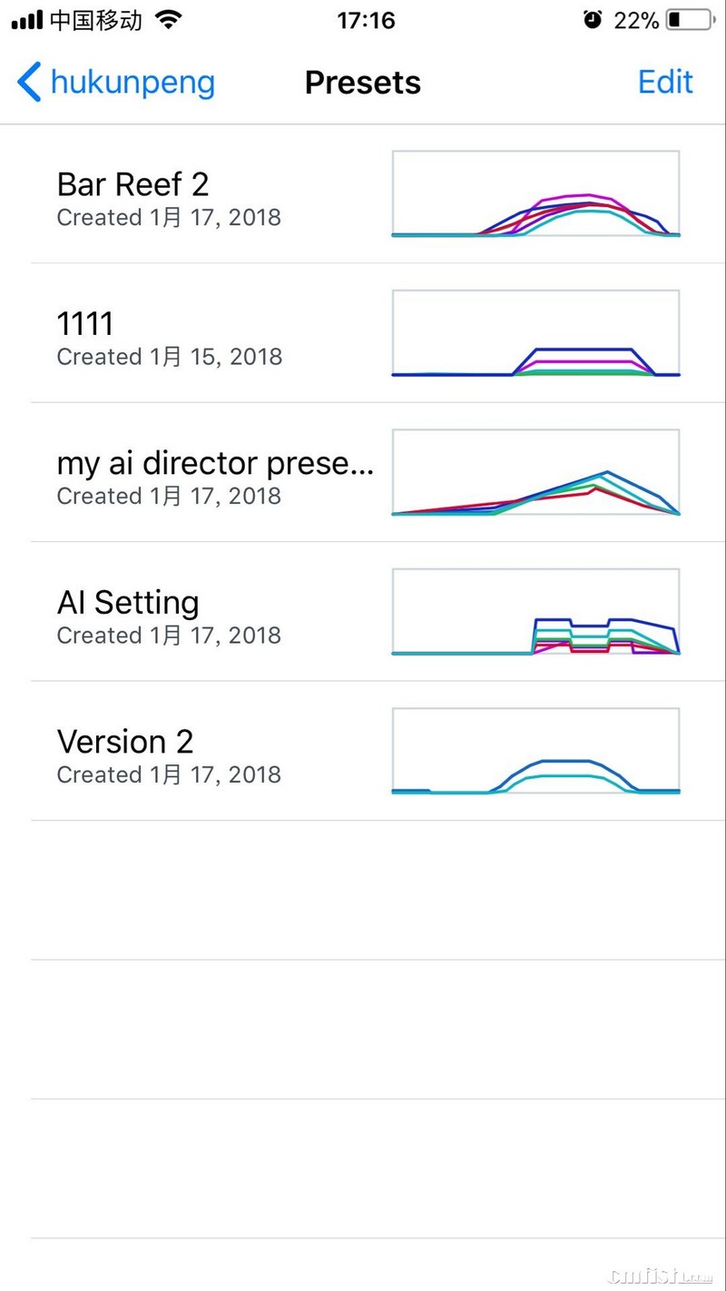Tap the Presets title header

[x=363, y=83]
